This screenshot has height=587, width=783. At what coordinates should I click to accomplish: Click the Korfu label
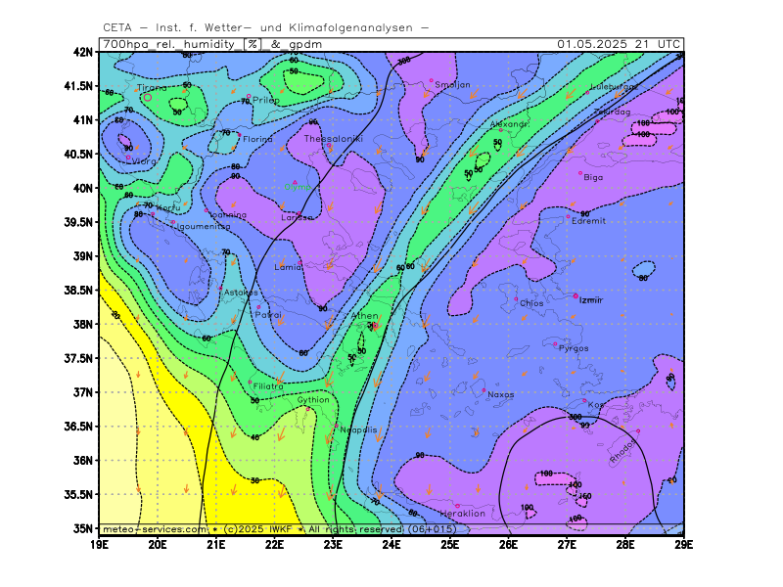click(x=167, y=207)
